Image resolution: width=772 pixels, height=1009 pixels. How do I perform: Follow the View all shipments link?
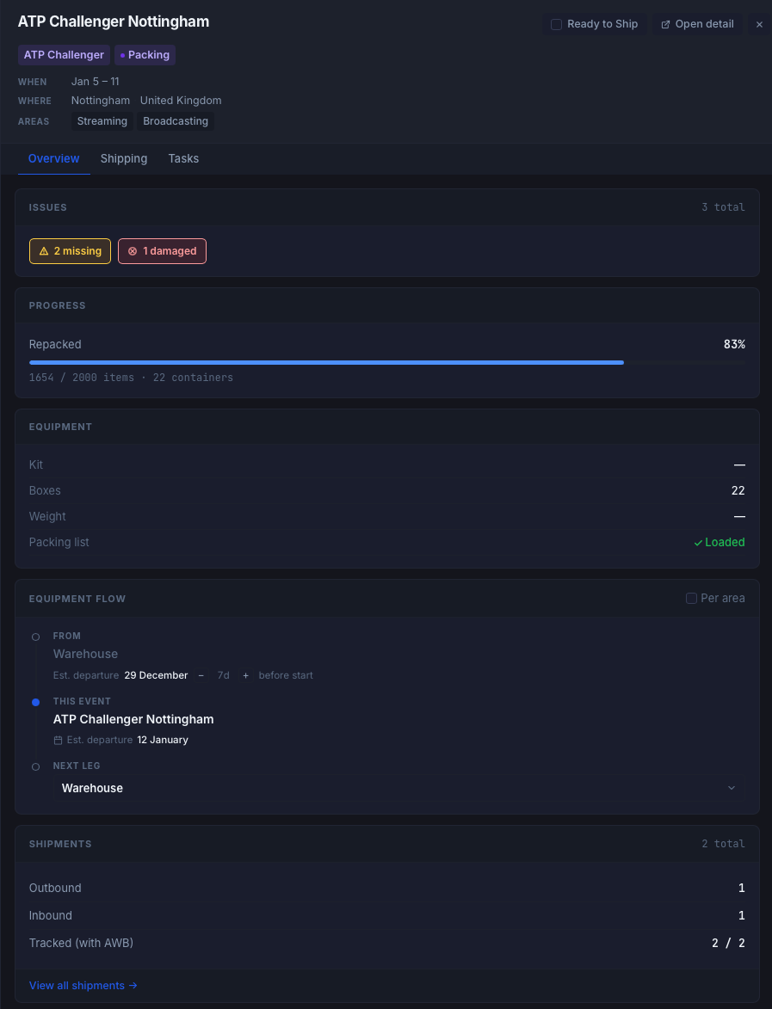tap(83, 985)
